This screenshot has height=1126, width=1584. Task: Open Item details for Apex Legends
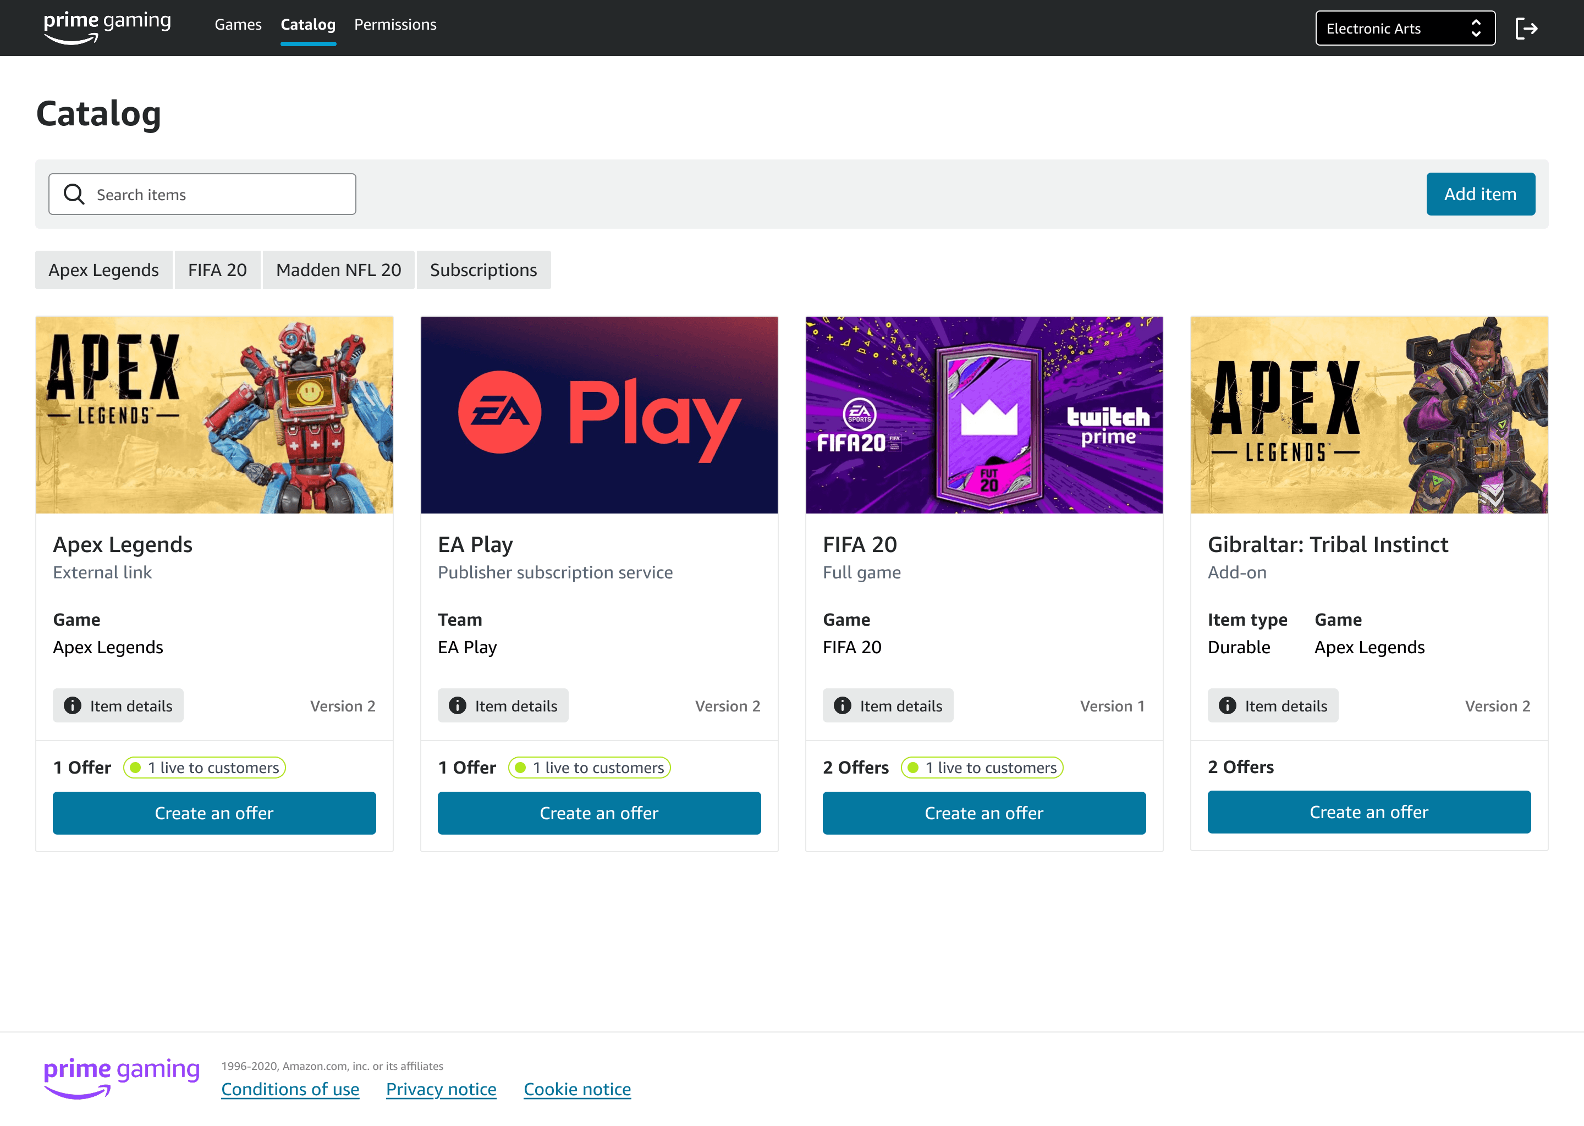(118, 705)
